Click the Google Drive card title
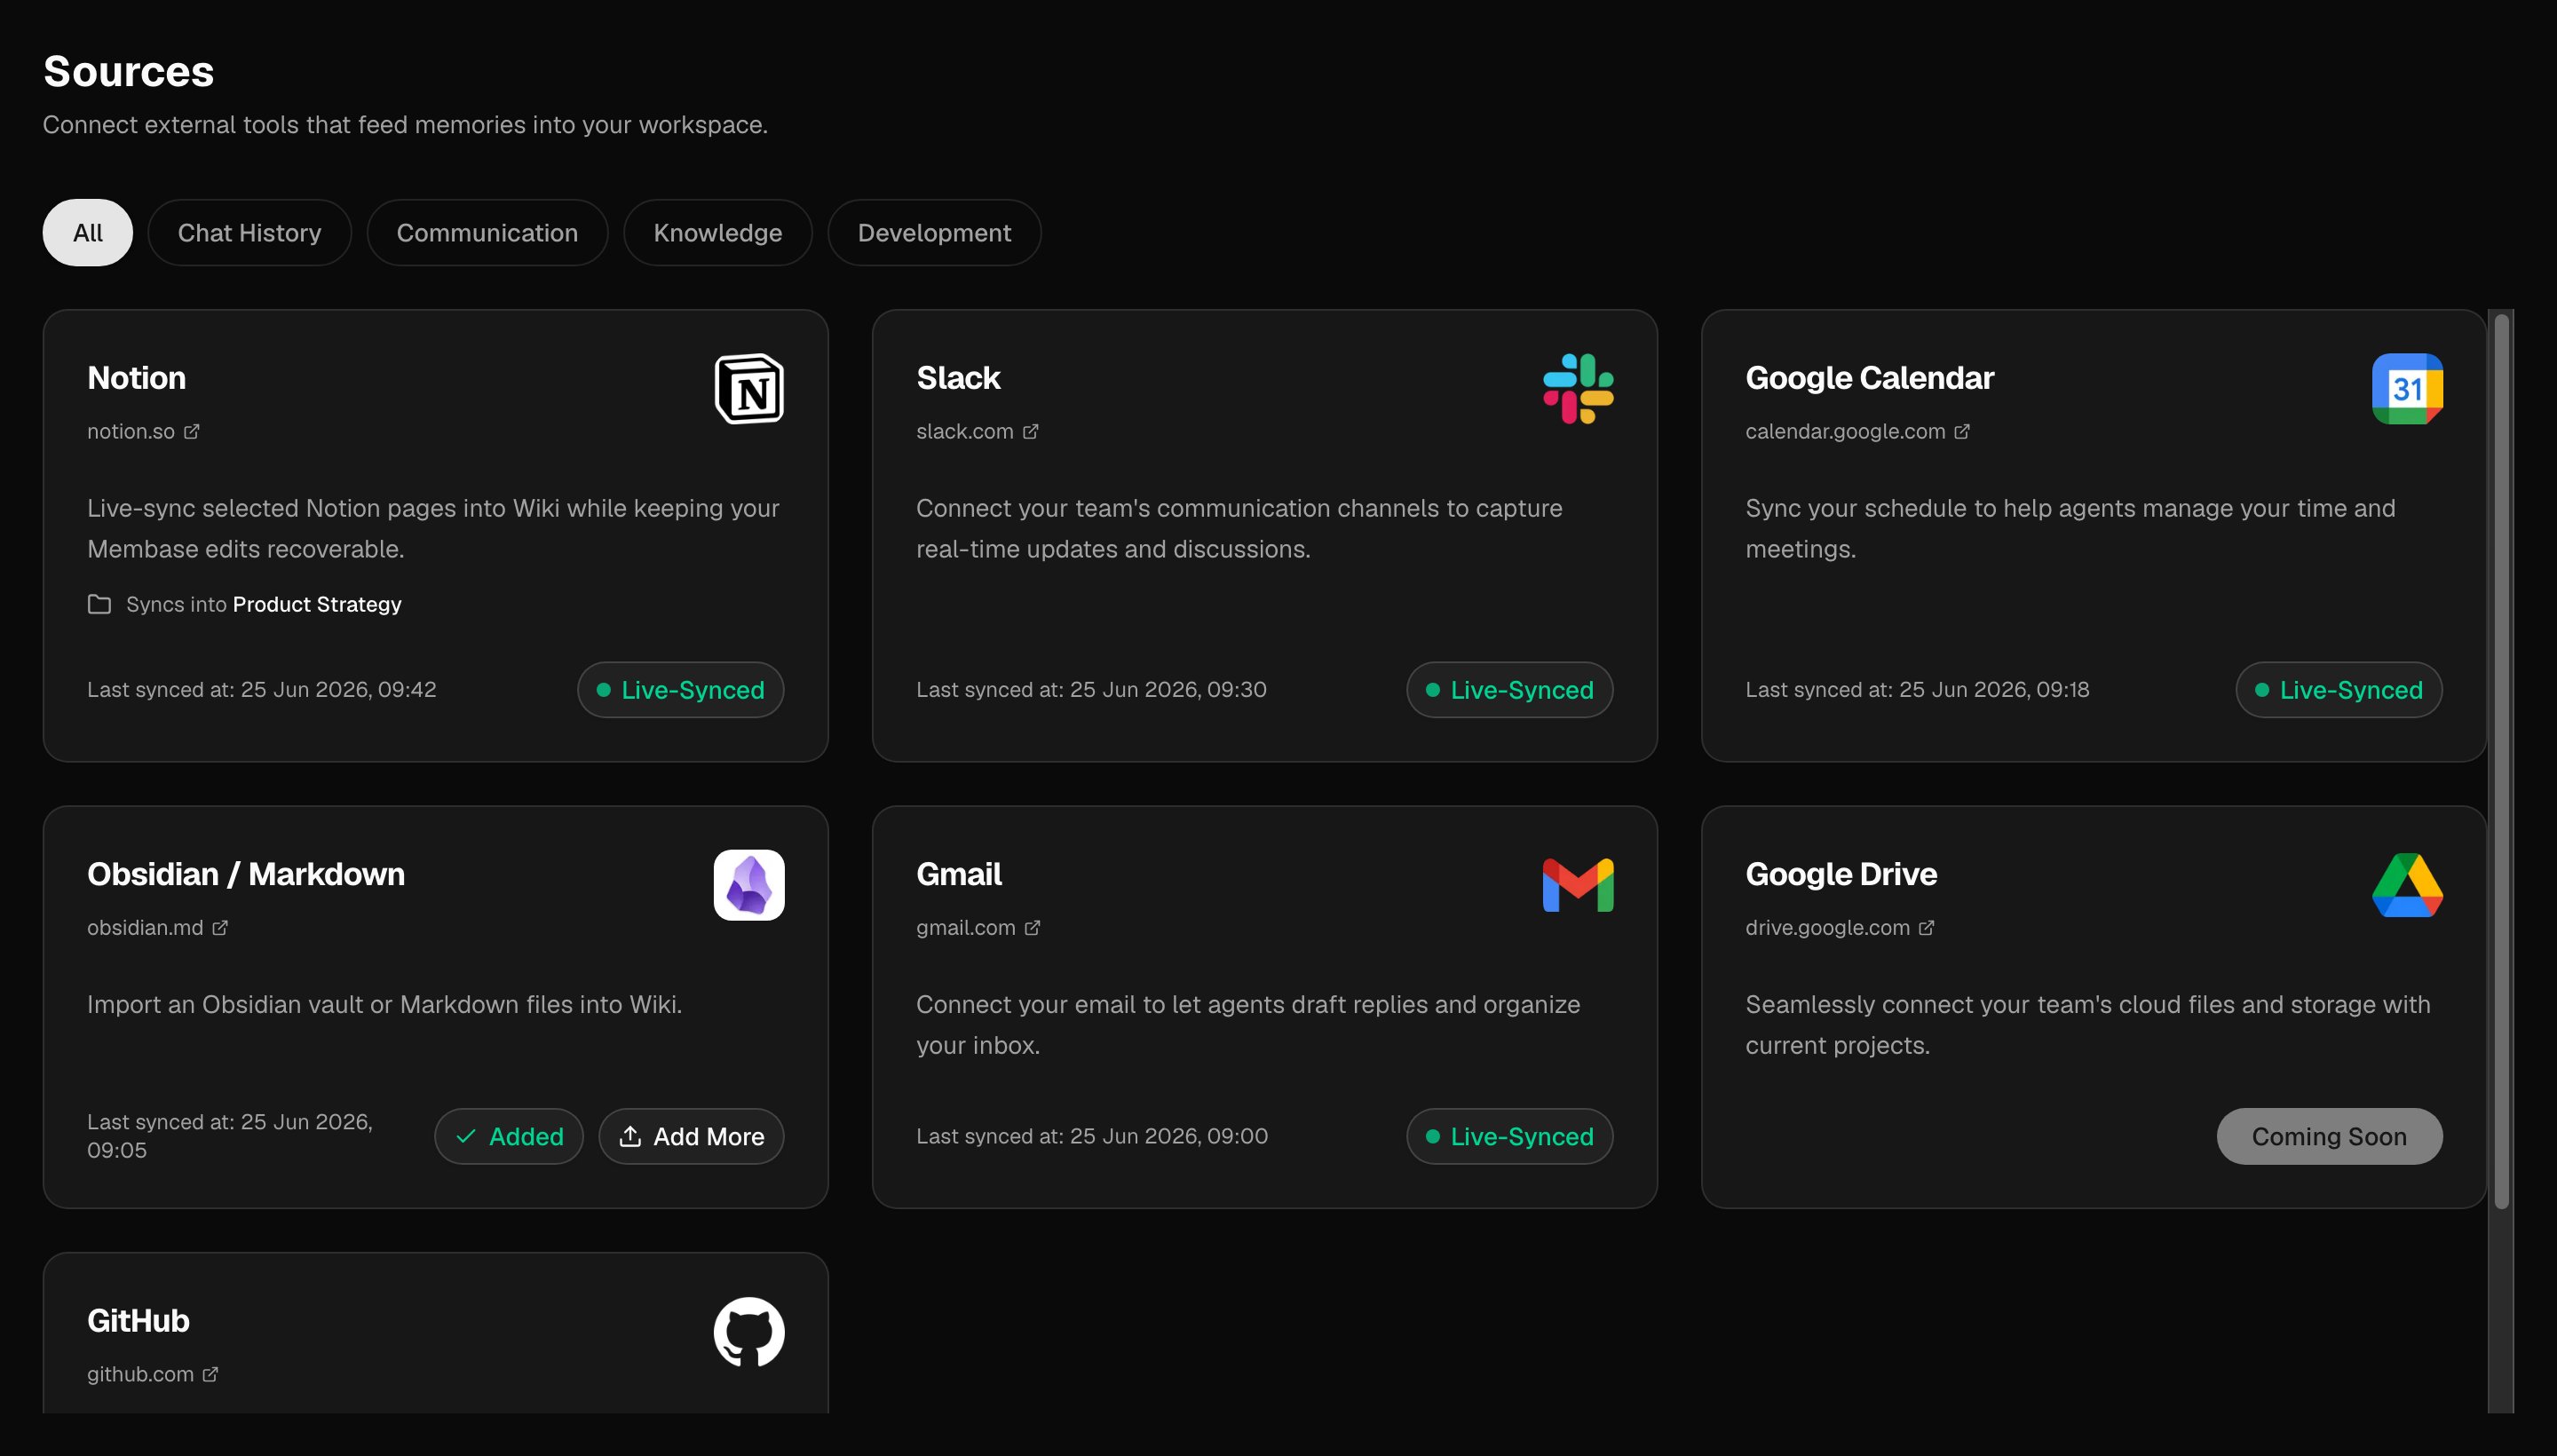 (x=1841, y=874)
